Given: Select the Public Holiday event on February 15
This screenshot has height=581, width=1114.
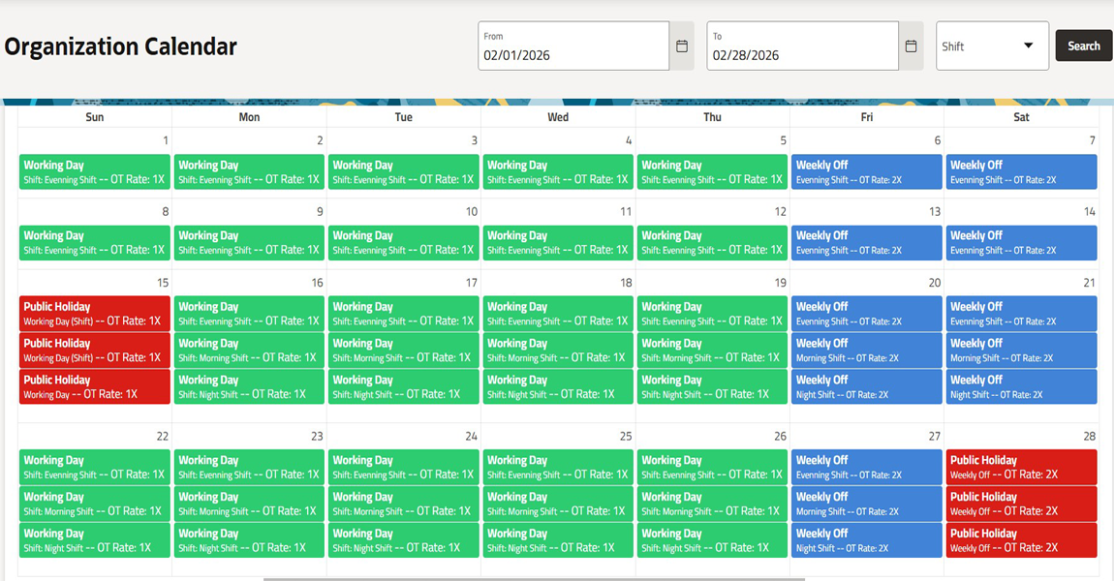Looking at the screenshot, I should click(94, 313).
